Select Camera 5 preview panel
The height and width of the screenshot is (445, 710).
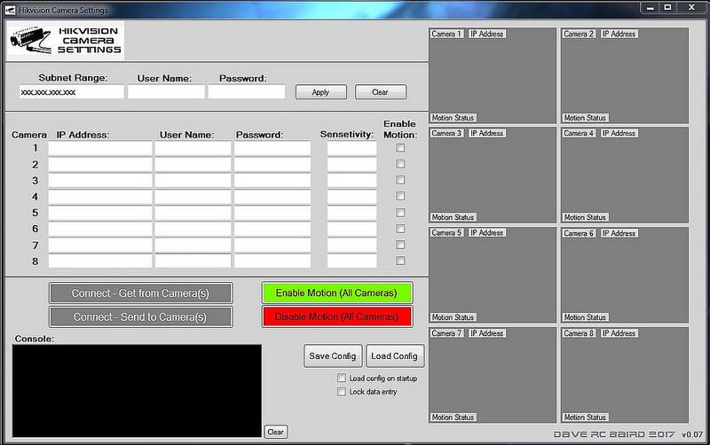click(493, 275)
